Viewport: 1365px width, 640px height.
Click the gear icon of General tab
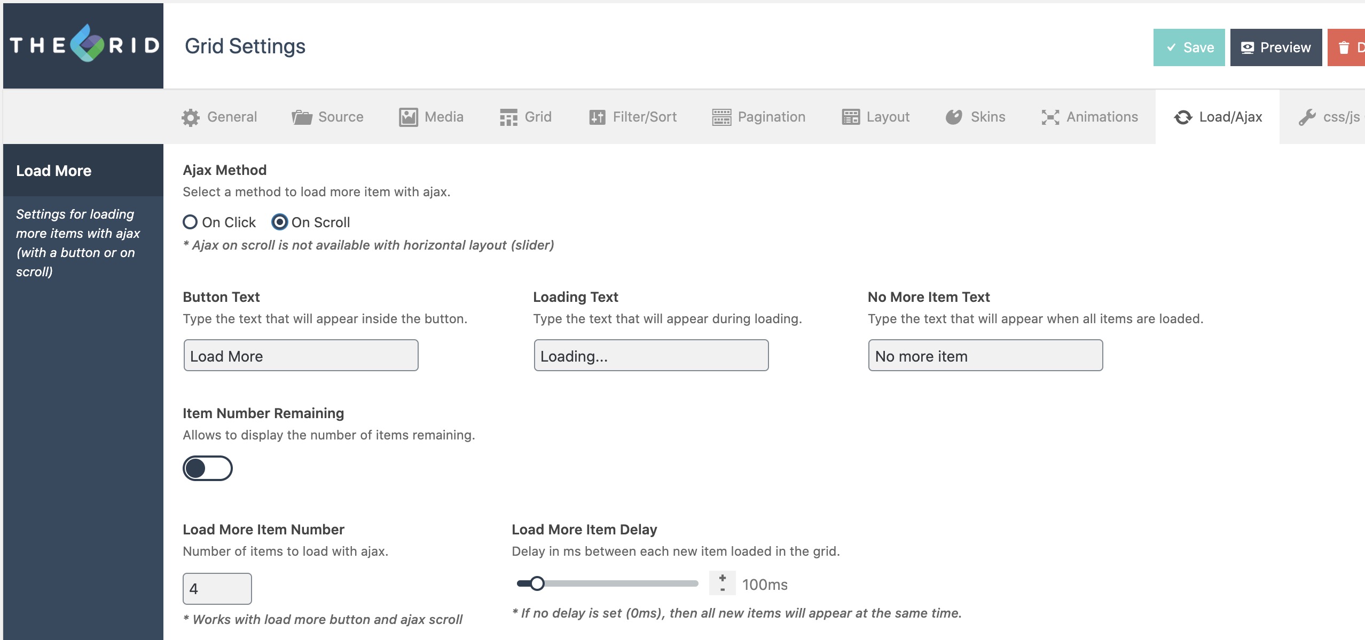click(191, 117)
